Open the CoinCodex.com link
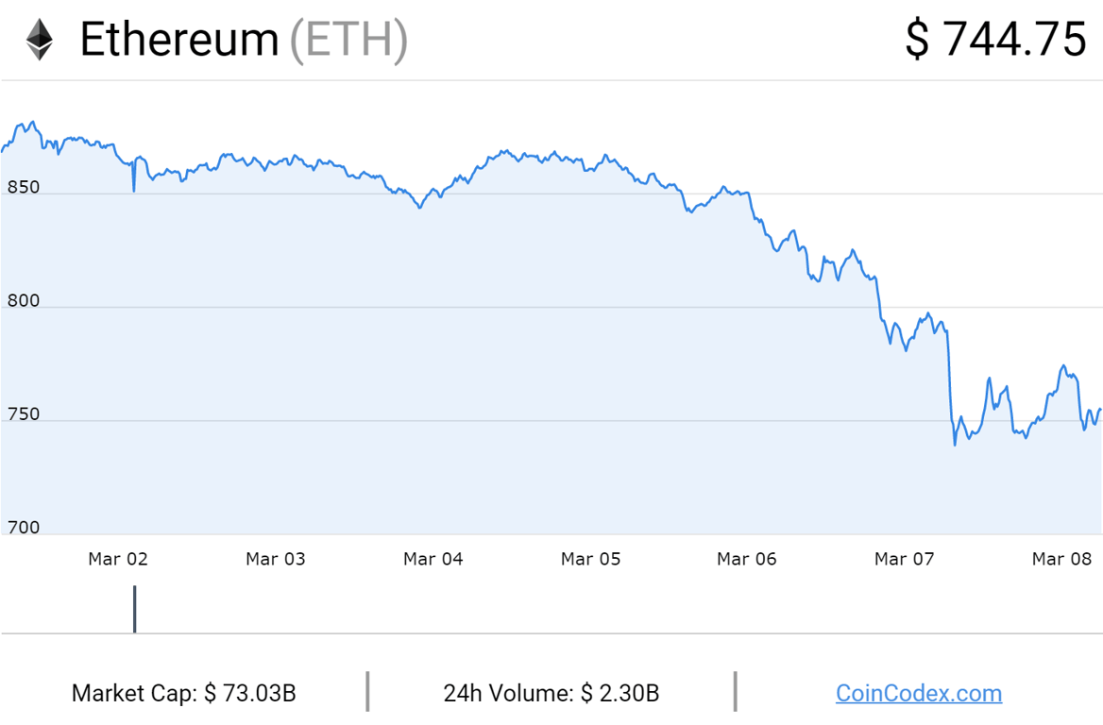This screenshot has height=725, width=1103. pos(918,694)
